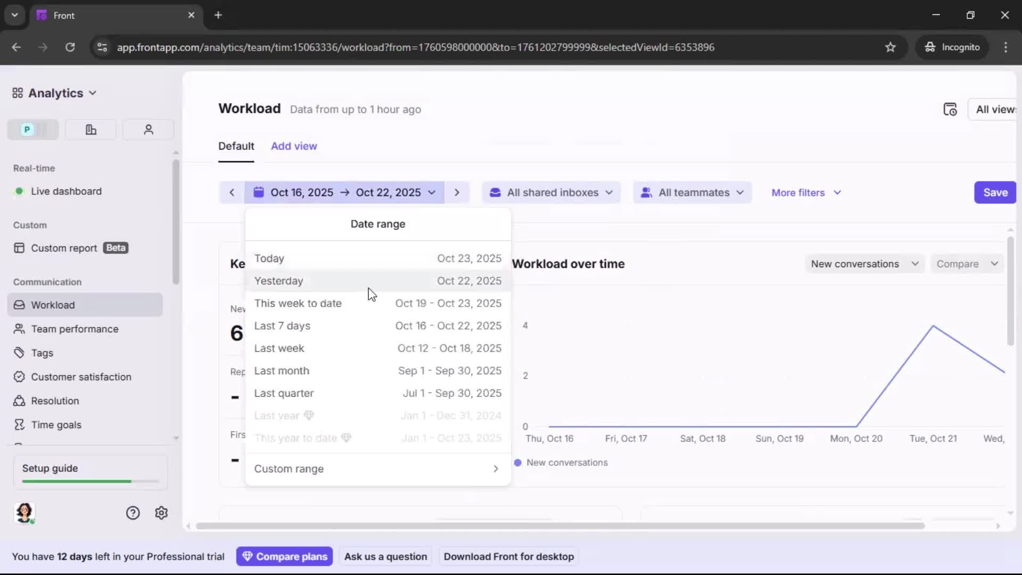Expand the Analytics header dropdown

[93, 93]
